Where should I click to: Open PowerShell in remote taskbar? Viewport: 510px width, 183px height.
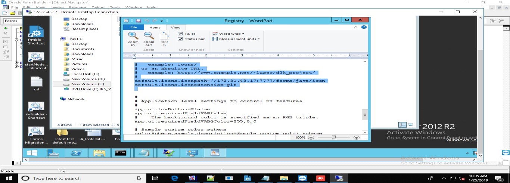click(76, 153)
